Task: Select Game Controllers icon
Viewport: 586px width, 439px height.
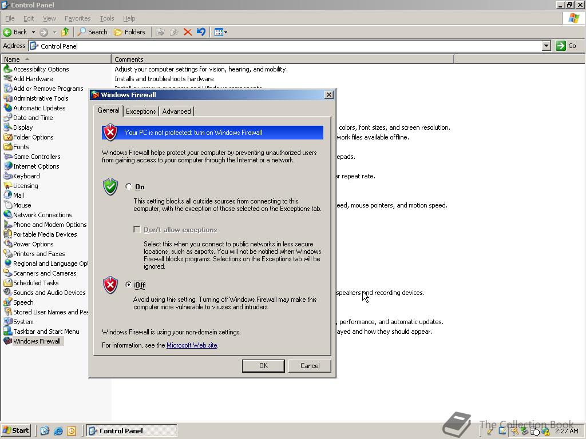Action: (x=7, y=157)
